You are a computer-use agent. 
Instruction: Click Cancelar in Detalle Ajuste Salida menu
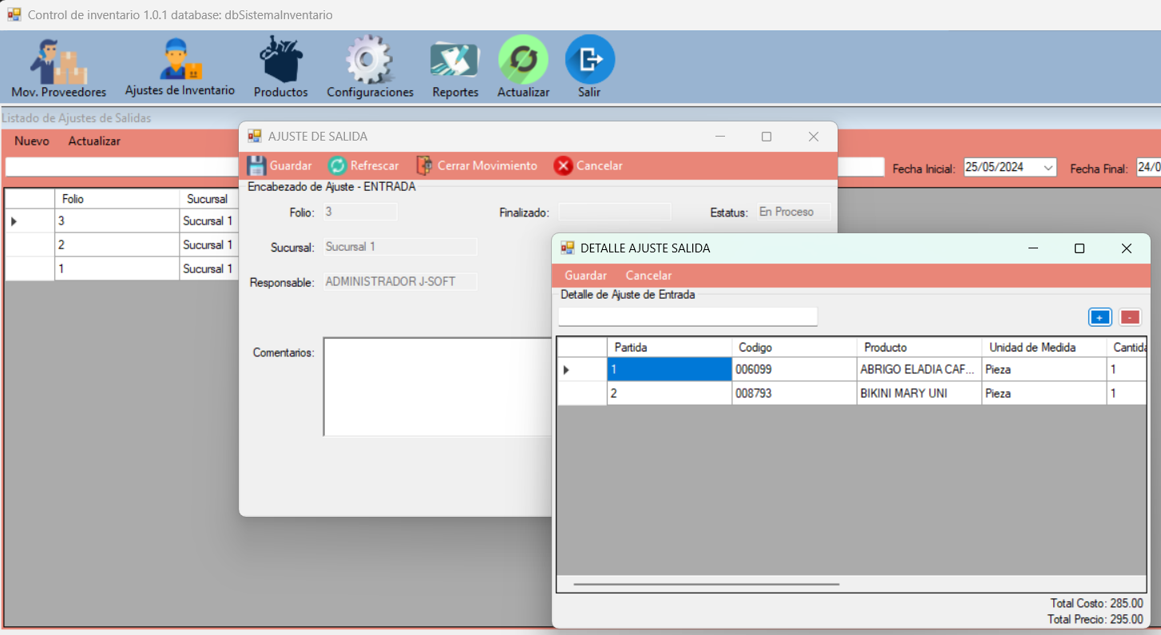648,276
